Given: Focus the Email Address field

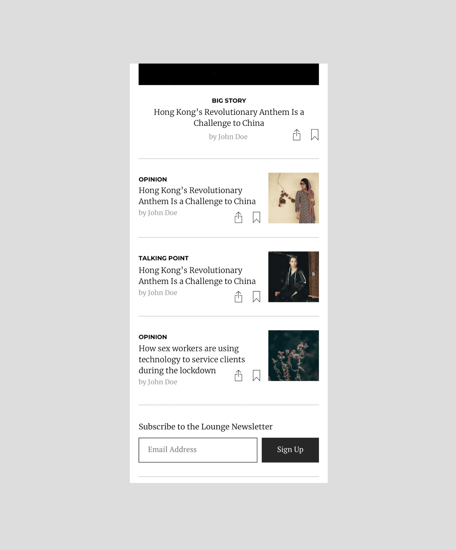Looking at the screenshot, I should (x=198, y=450).
